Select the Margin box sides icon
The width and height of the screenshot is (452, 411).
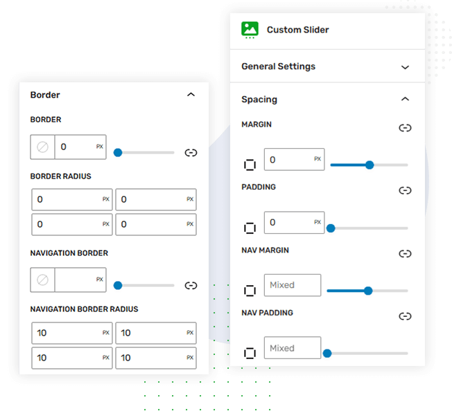pos(250,165)
